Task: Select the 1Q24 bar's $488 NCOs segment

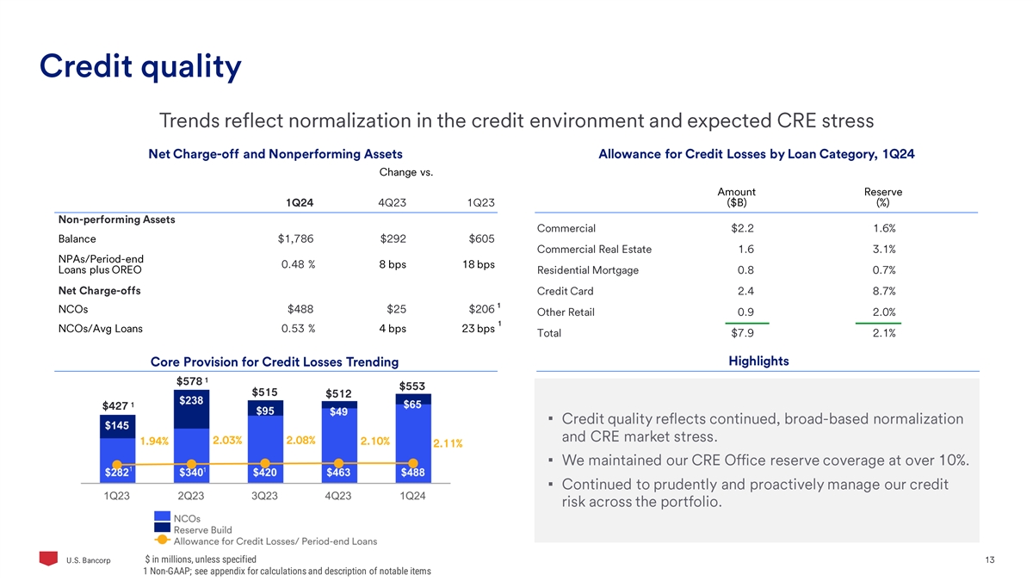Action: (411, 472)
